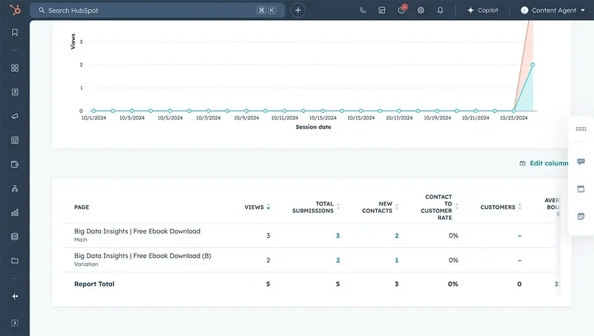Viewport: 594px width, 336px height.
Task: Click the chart data point at 10/23/2024
Action: click(x=514, y=111)
